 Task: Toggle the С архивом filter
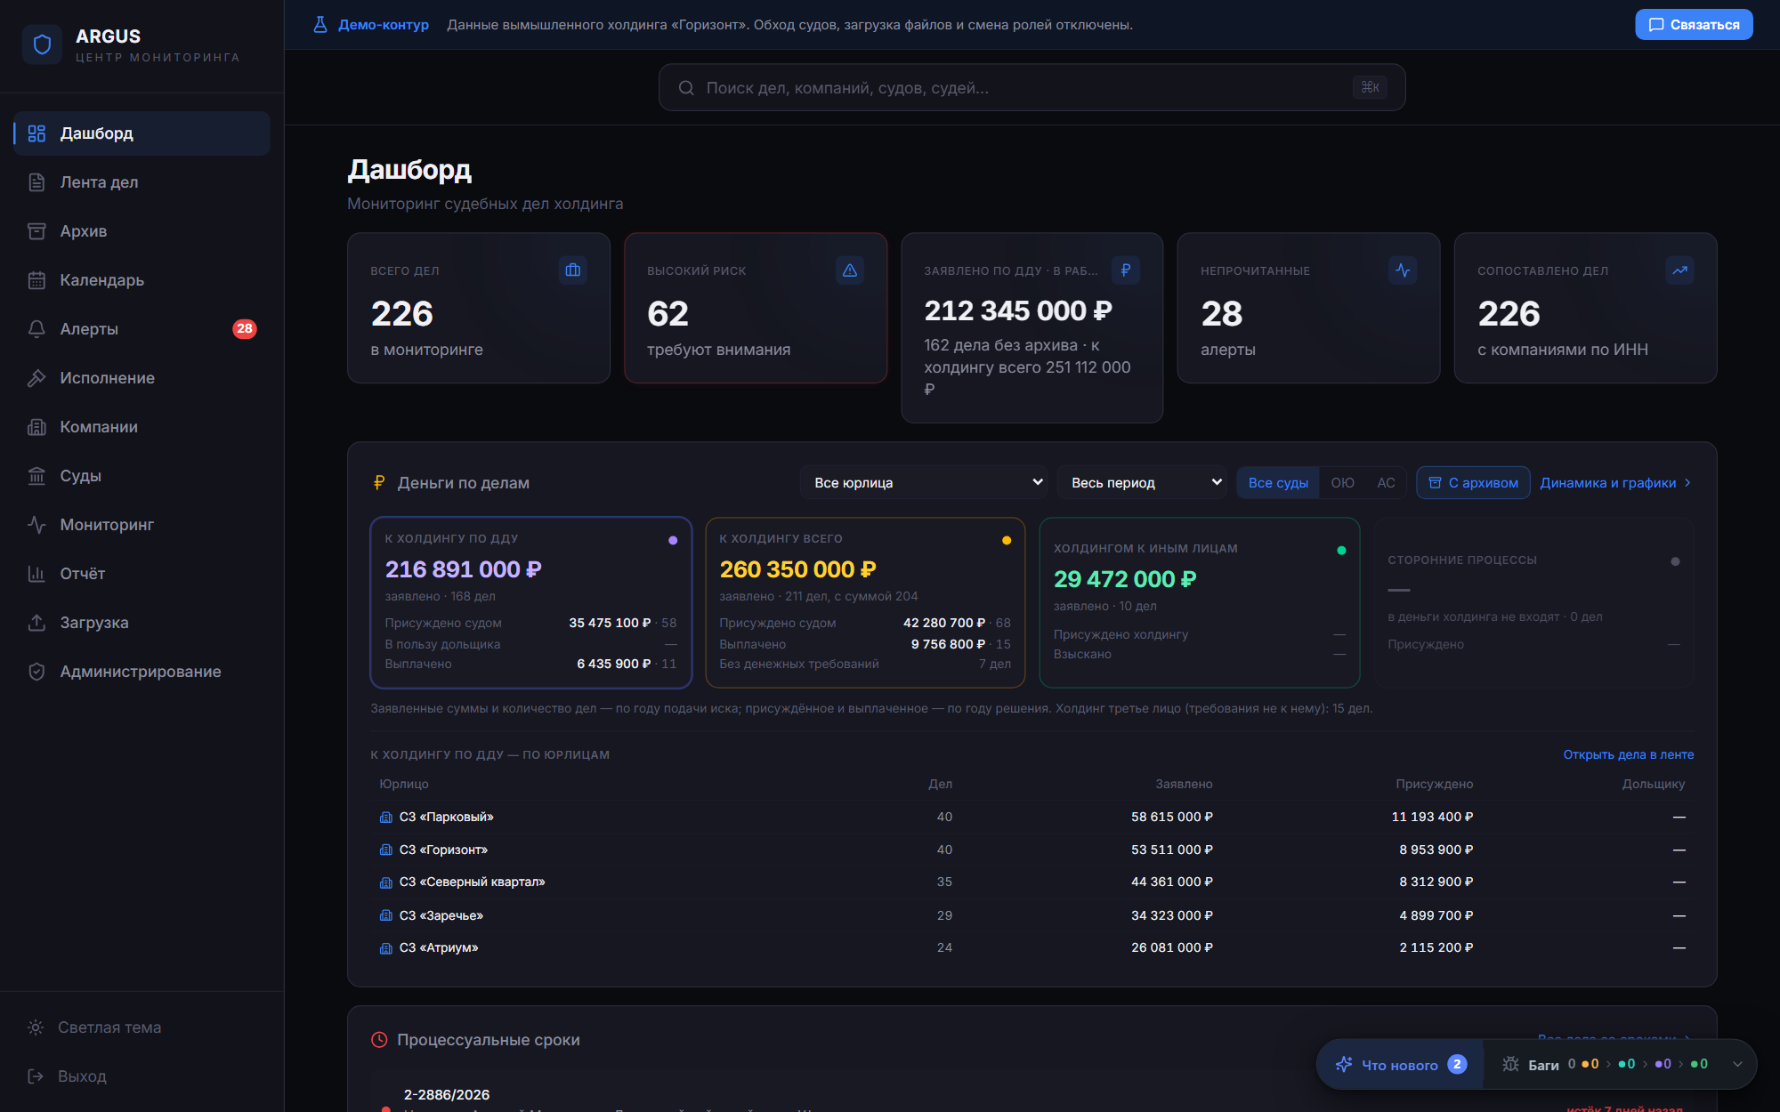1473,482
